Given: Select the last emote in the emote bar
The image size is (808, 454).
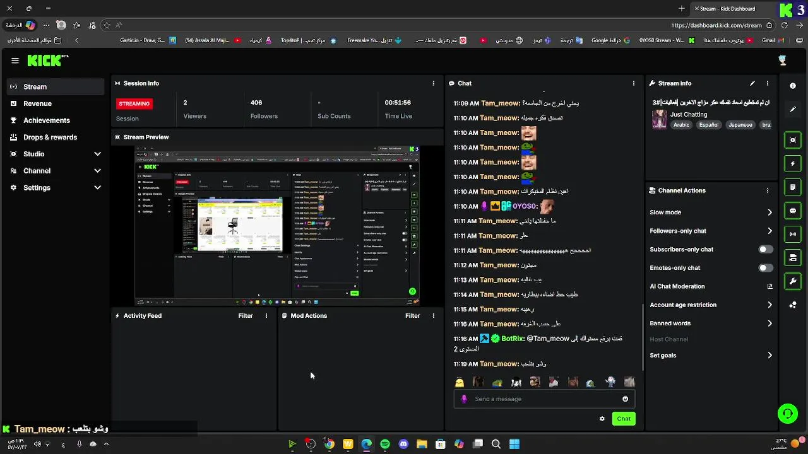Looking at the screenshot, I should point(629,382).
